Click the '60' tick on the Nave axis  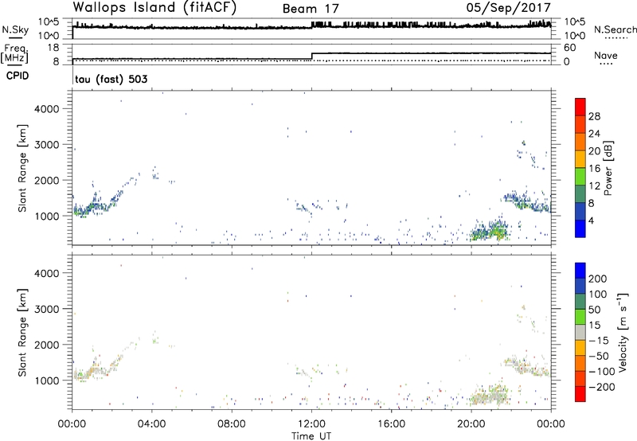(x=569, y=48)
